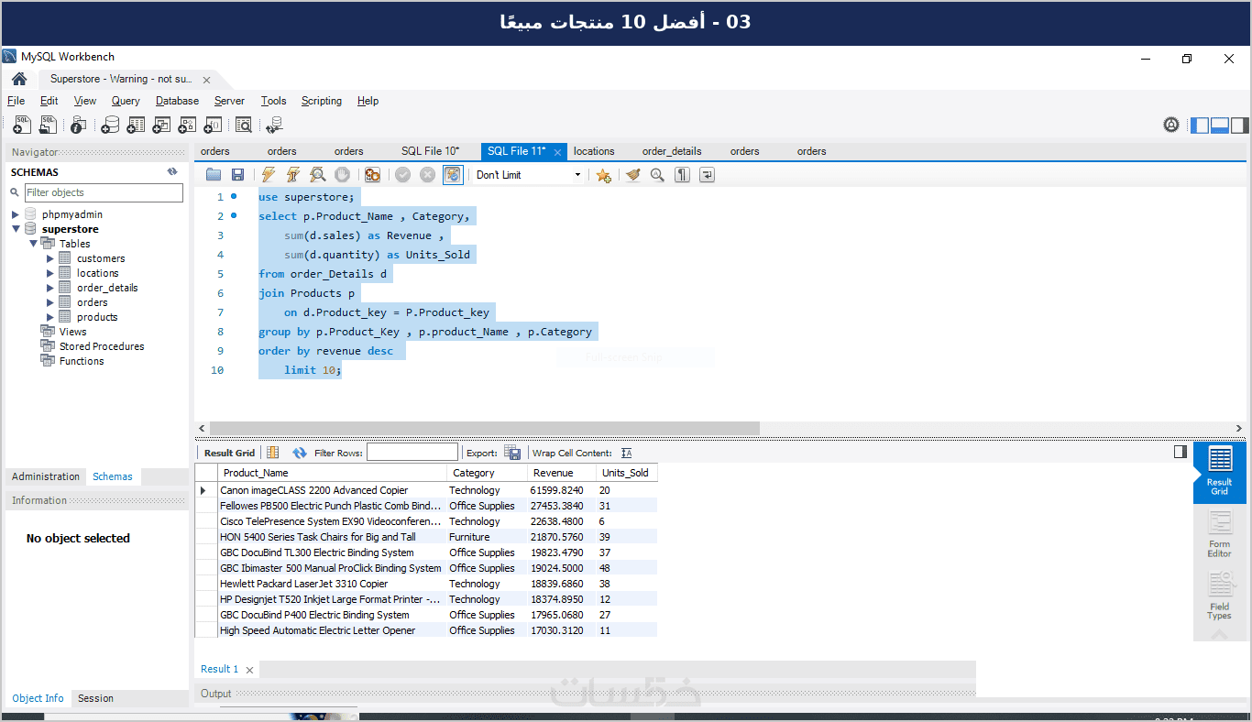The height and width of the screenshot is (722, 1252).
Task: Open an SQL script file in new tab
Action: tap(49, 125)
